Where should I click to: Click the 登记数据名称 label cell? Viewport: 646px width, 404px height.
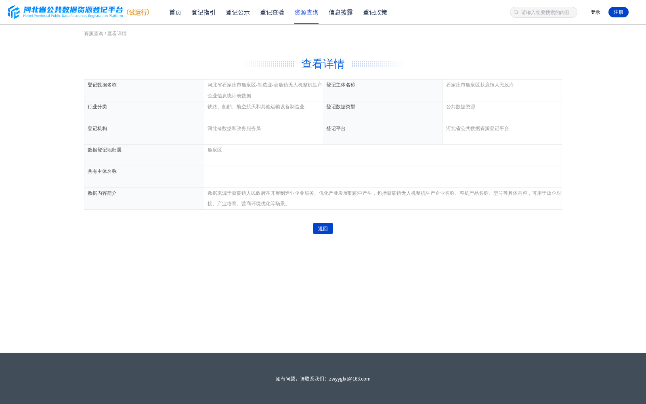tap(144, 90)
